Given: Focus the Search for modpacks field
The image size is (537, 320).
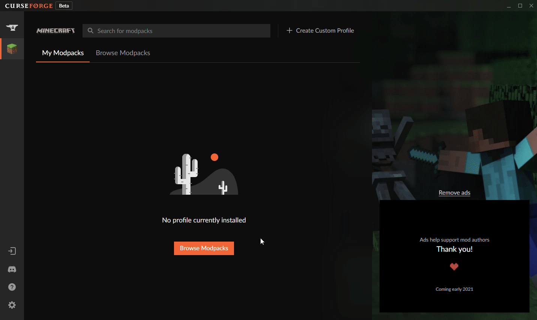Looking at the screenshot, I should click(180, 31).
